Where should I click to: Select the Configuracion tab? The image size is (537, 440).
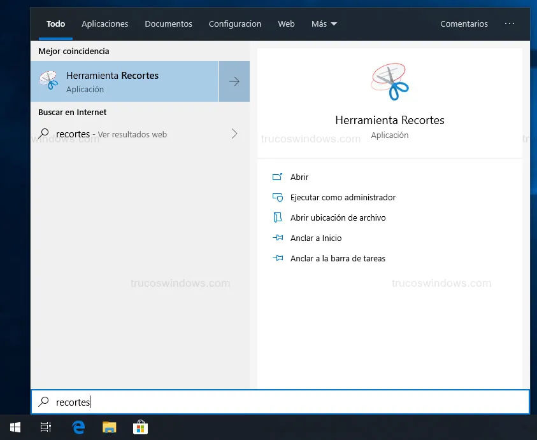[234, 24]
